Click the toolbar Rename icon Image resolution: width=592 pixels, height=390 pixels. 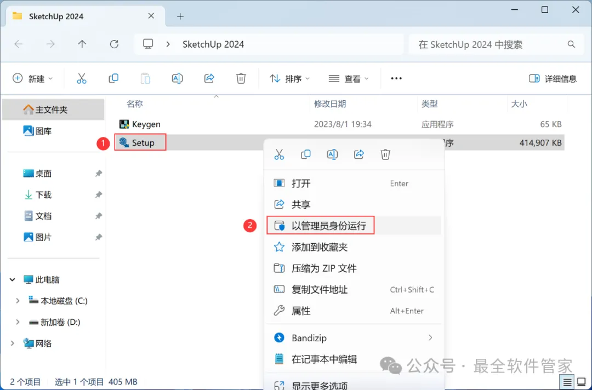177,78
